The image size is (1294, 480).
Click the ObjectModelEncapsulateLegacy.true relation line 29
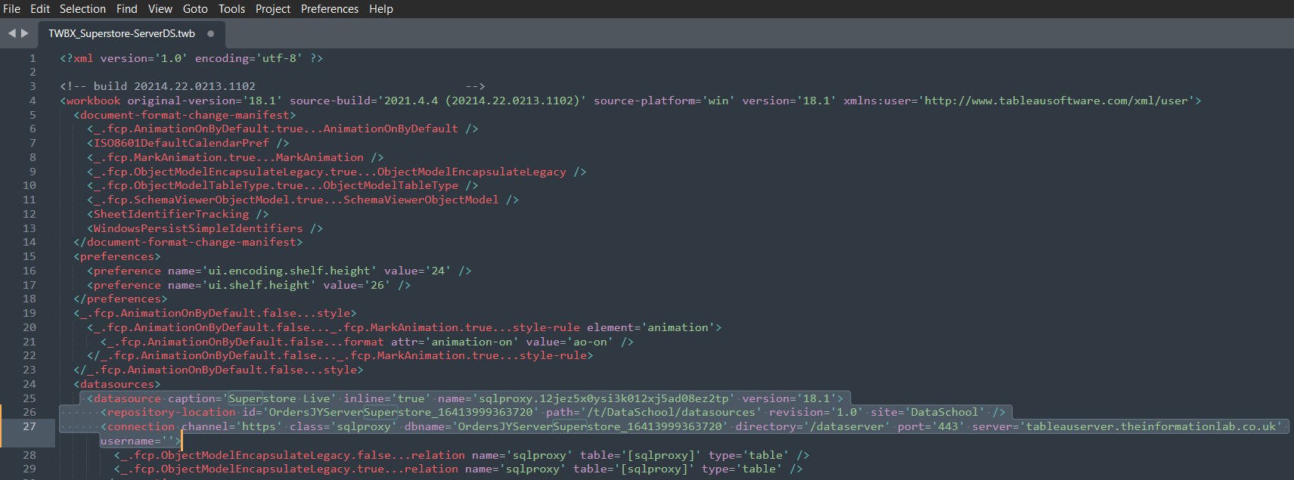pos(458,469)
